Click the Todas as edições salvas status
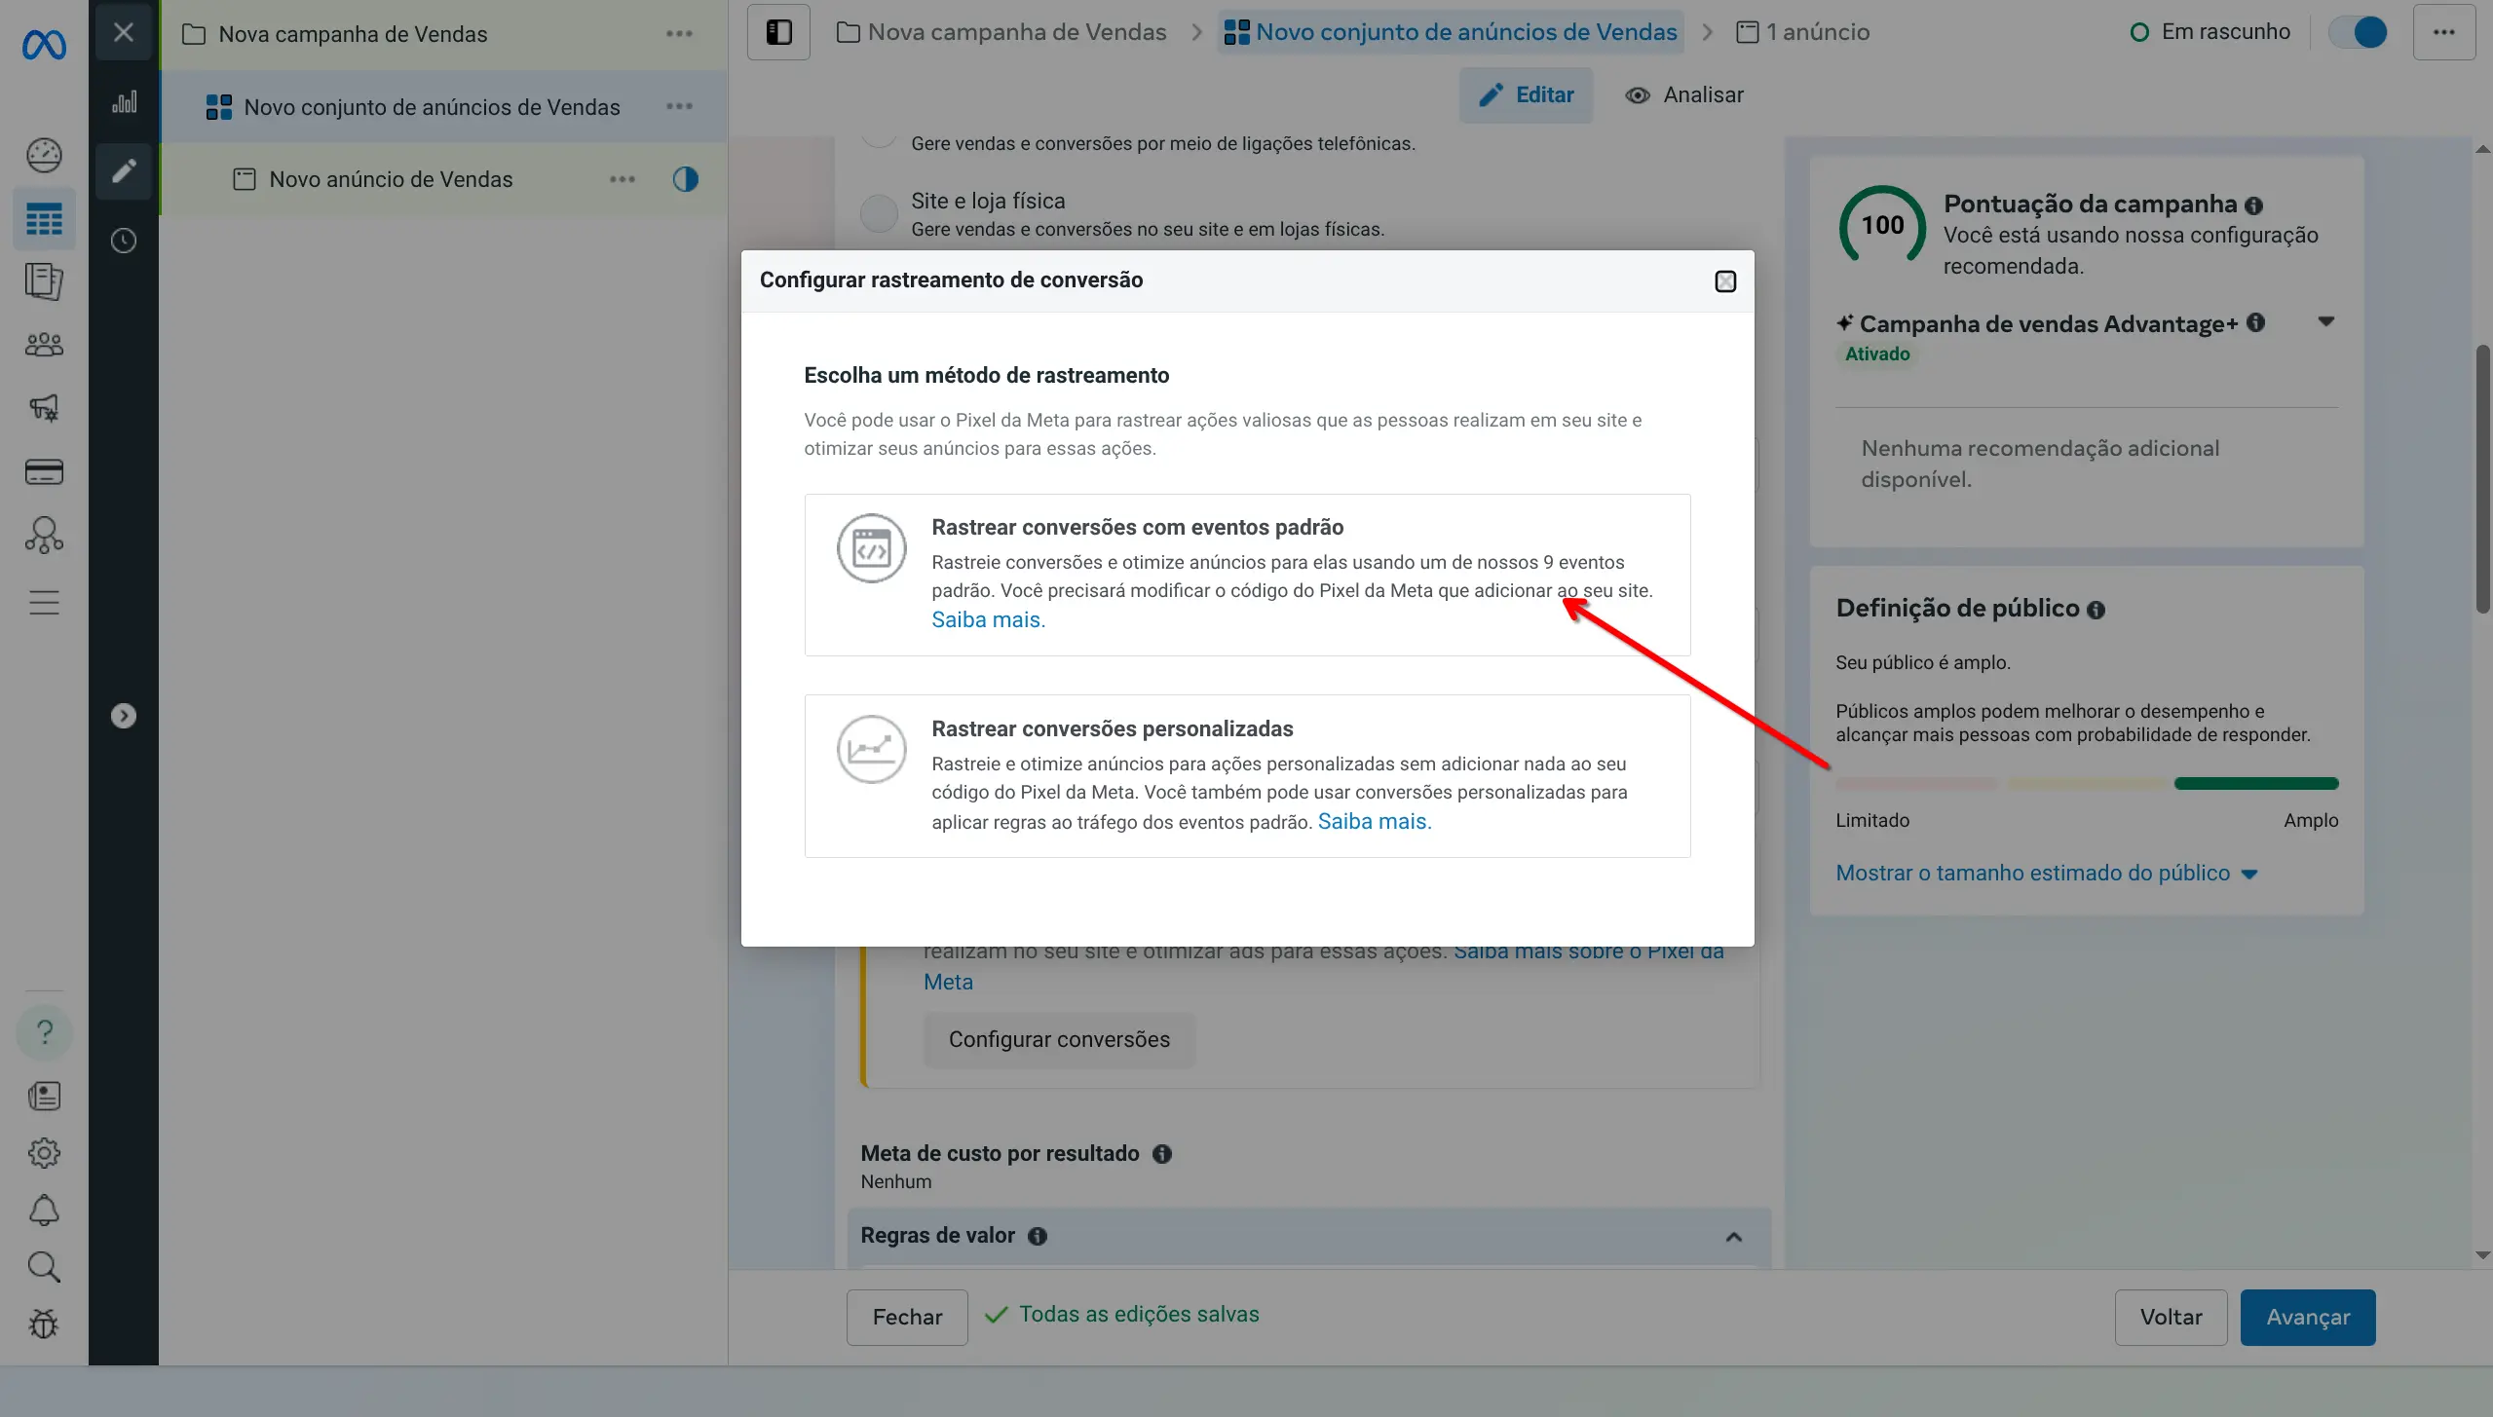Image resolution: width=2493 pixels, height=1417 pixels. 1121,1315
